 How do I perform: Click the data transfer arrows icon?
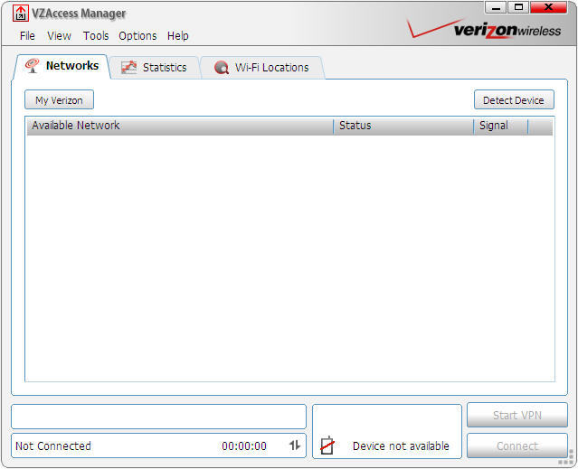coord(295,446)
